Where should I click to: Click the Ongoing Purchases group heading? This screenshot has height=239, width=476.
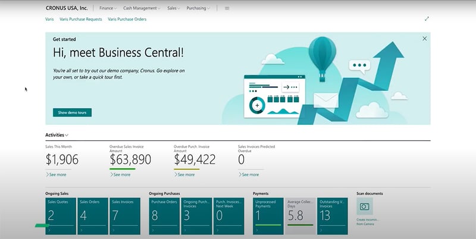point(164,193)
